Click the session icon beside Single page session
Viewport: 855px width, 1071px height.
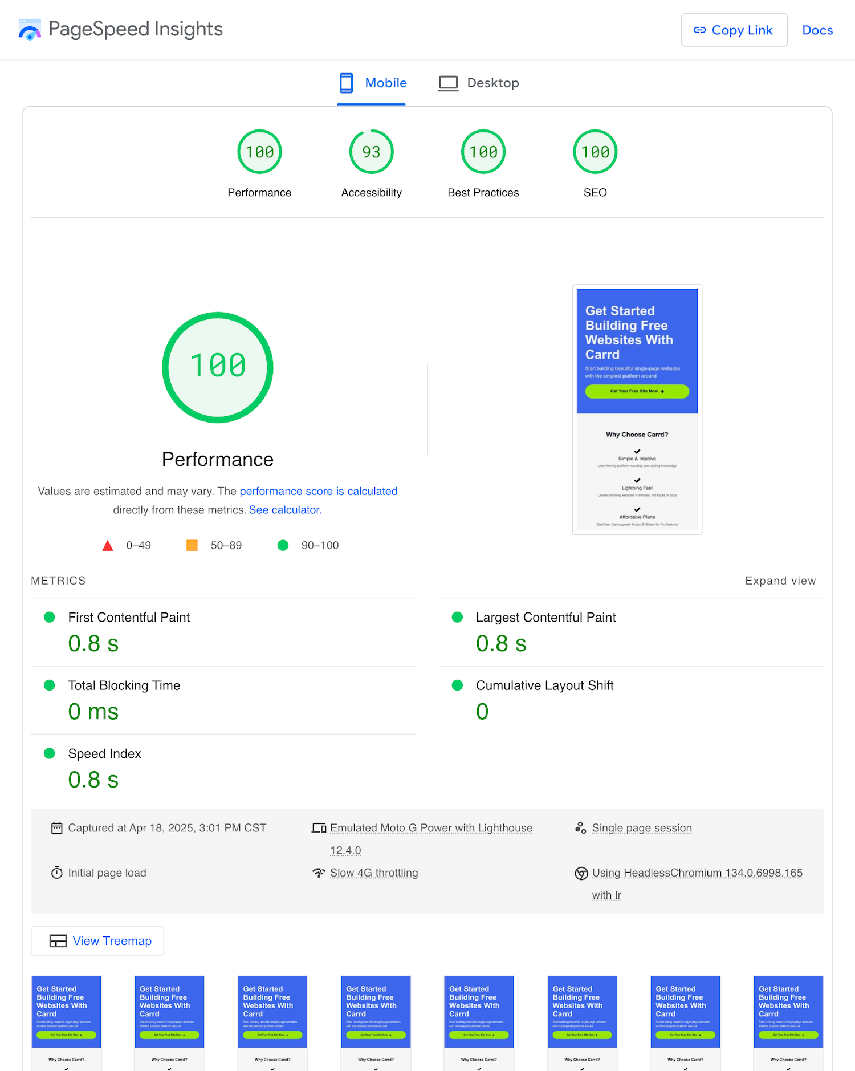tap(581, 828)
